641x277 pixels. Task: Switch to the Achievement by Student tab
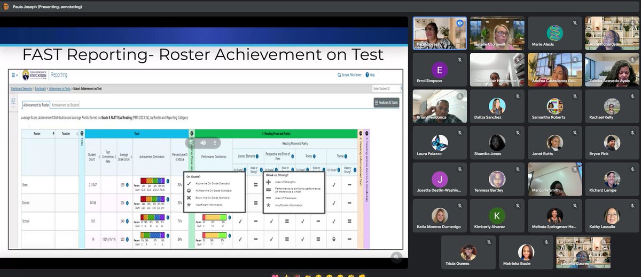[x=66, y=105]
